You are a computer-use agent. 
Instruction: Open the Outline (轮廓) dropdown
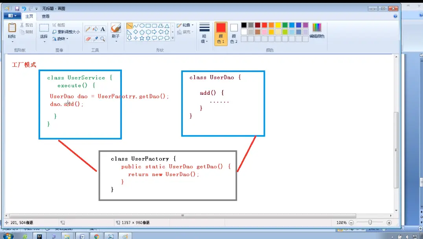[x=185, y=25]
